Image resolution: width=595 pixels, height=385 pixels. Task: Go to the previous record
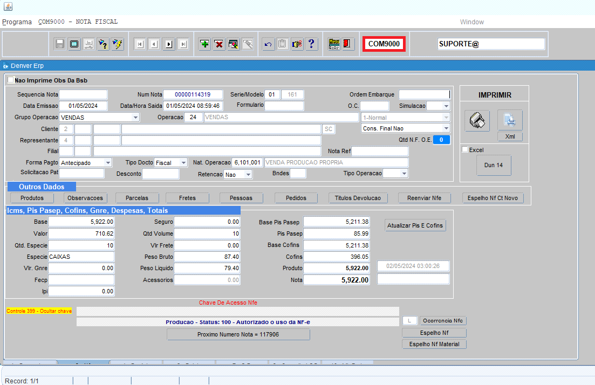point(154,44)
